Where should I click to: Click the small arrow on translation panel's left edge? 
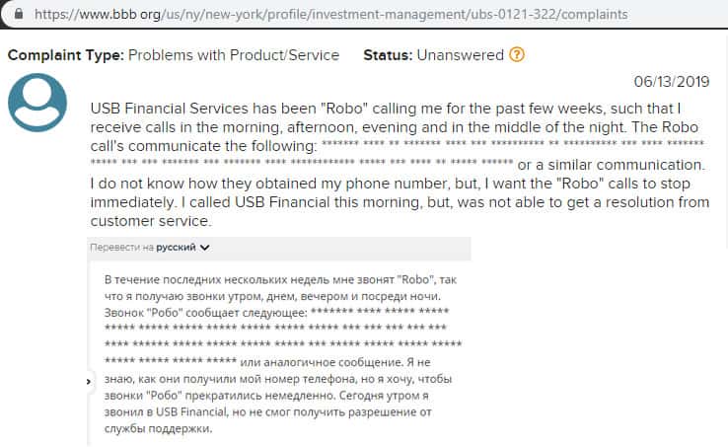coord(91,380)
